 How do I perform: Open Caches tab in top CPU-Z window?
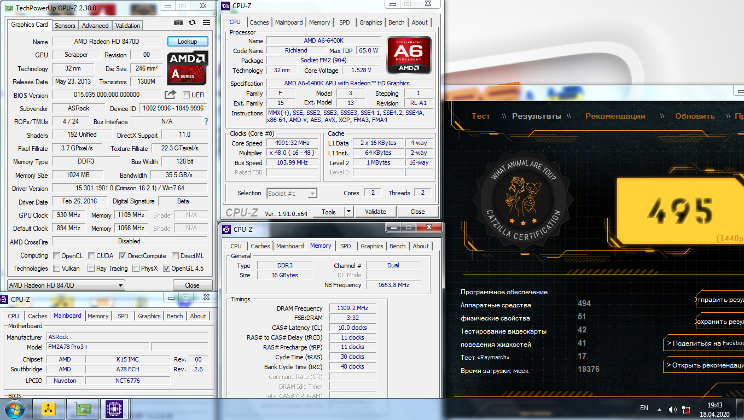[x=259, y=22]
